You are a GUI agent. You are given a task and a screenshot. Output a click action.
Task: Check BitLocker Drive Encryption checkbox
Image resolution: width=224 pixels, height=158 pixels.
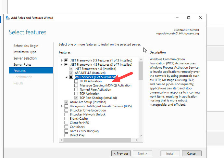(x=66, y=110)
